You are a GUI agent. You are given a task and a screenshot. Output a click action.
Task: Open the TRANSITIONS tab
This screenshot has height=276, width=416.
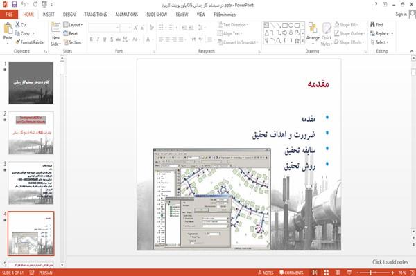pos(96,15)
